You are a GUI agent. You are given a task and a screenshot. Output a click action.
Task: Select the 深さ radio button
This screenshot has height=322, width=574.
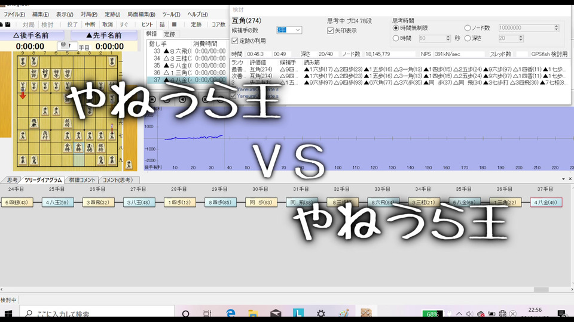point(468,38)
